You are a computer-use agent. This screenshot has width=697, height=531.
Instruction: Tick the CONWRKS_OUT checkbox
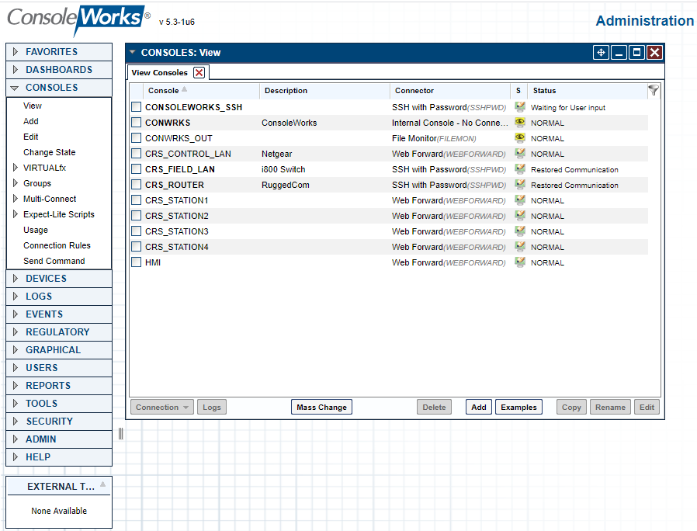click(x=137, y=138)
